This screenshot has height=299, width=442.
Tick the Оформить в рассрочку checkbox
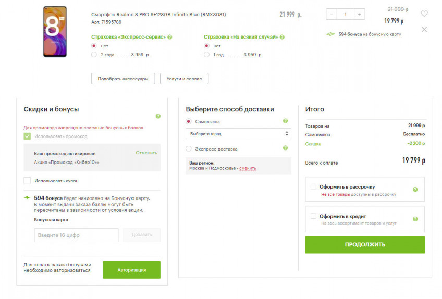pyautogui.click(x=313, y=186)
